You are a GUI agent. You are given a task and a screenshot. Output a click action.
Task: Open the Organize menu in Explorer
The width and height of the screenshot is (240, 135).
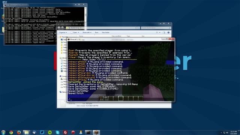(x=63, y=33)
